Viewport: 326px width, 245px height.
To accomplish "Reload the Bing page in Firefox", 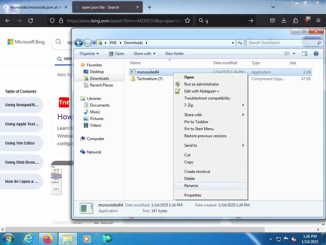I will click(x=31, y=21).
